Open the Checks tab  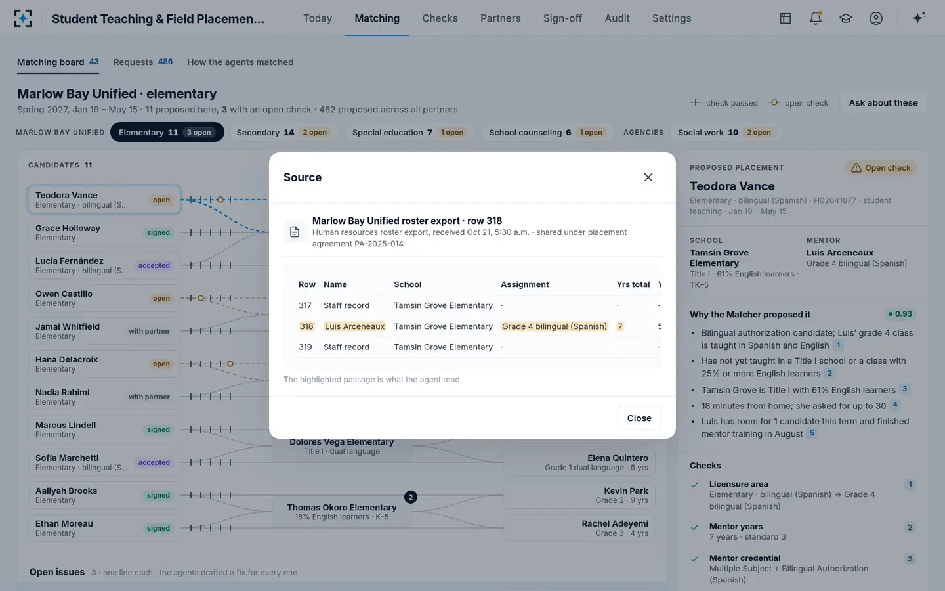(x=440, y=18)
